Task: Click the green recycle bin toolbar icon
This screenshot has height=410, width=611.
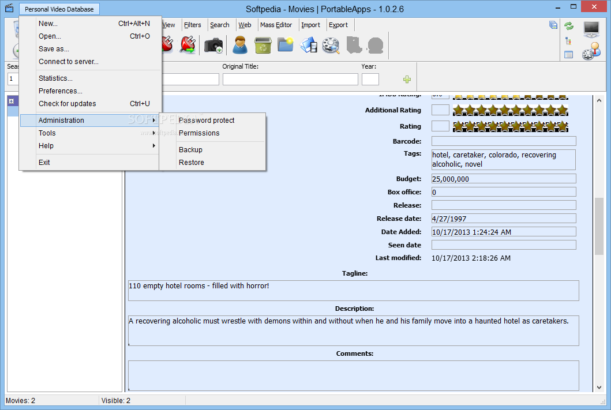Action: [263, 45]
